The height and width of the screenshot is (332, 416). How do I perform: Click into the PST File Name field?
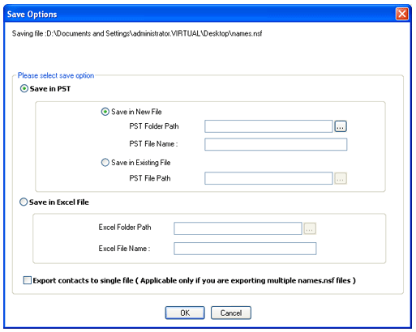[x=276, y=144]
